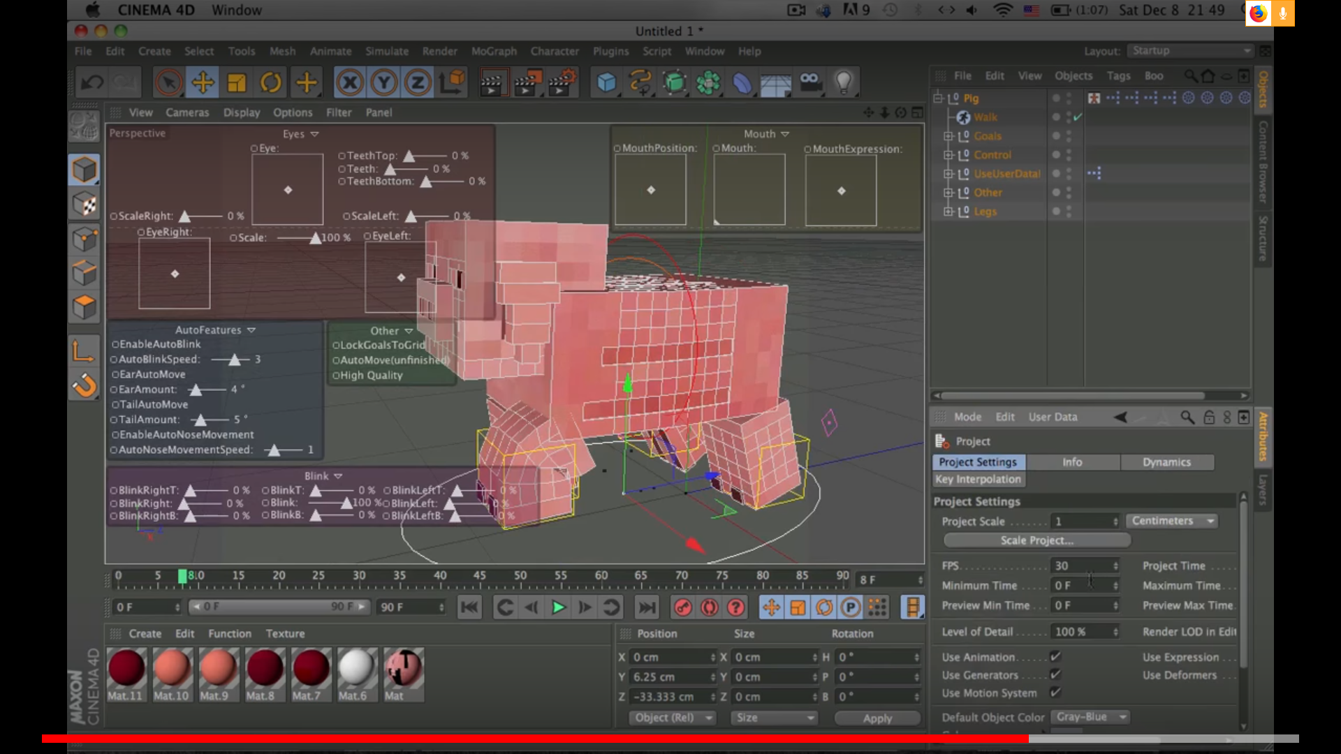The height and width of the screenshot is (754, 1341).
Task: Toggle Position keyframe recording icon
Action: [x=771, y=607]
